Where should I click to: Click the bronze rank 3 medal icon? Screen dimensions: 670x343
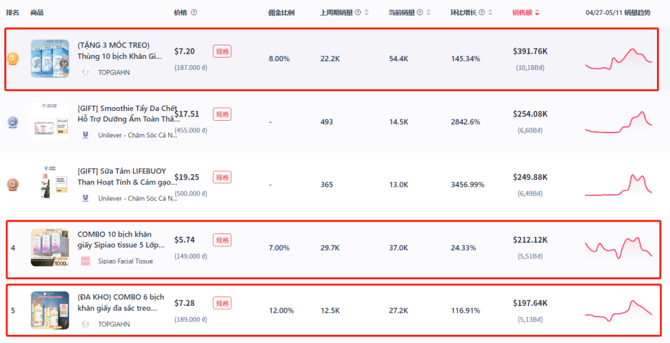point(13,185)
